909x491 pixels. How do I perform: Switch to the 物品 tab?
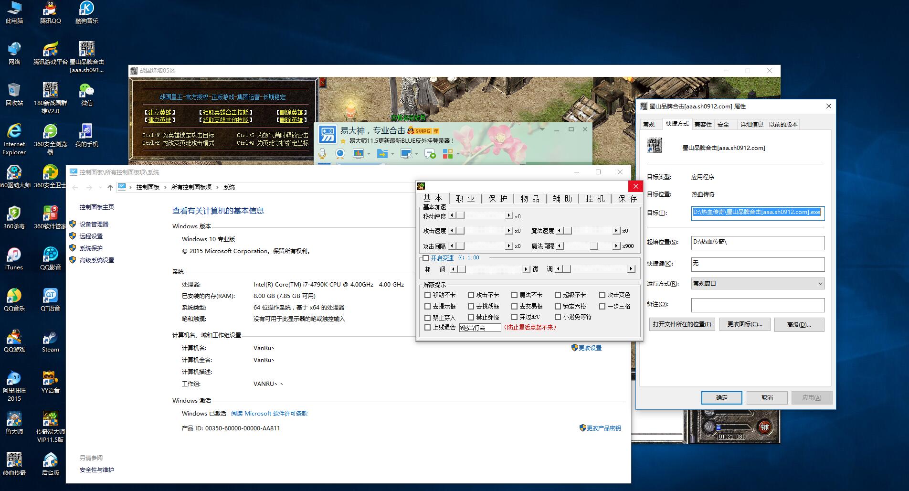point(530,199)
